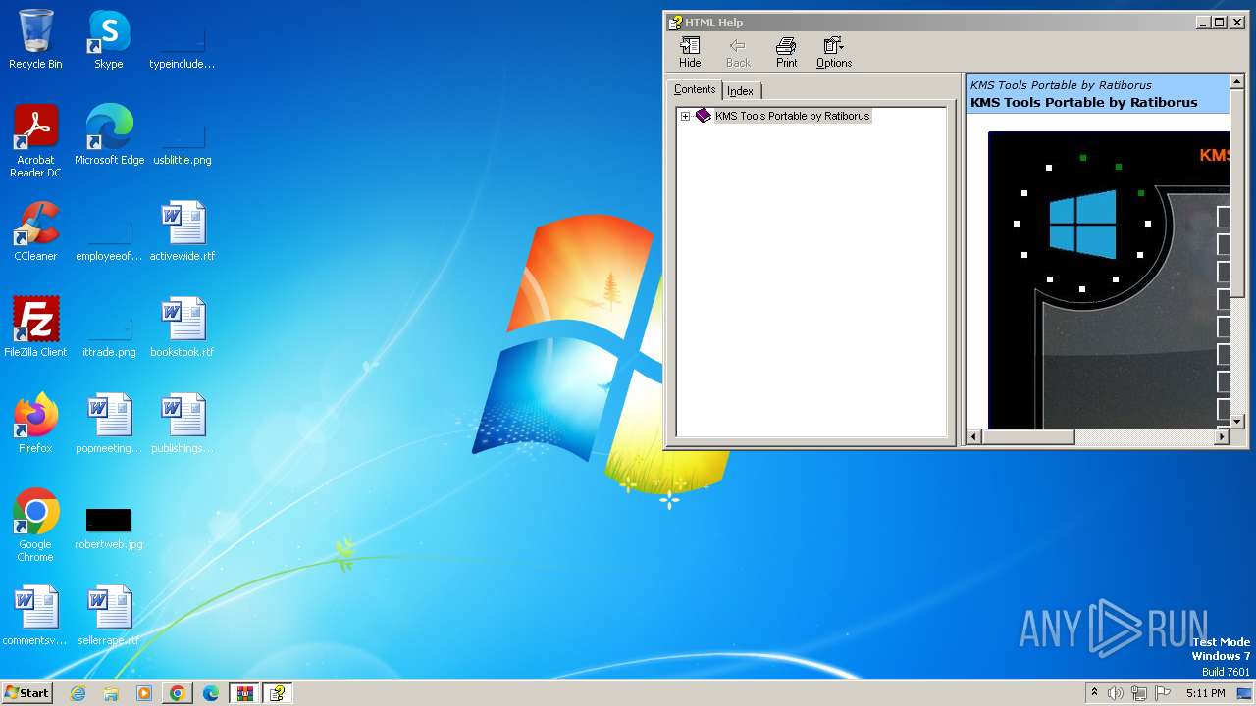Image resolution: width=1256 pixels, height=706 pixels.
Task: Click the 5:11 PM taskbar clock
Action: pos(1205,693)
